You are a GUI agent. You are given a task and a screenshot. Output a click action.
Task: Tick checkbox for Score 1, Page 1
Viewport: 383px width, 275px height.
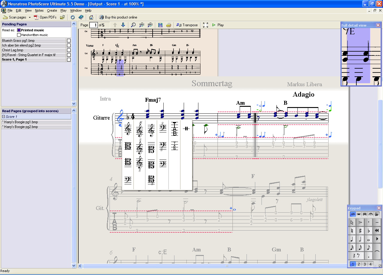(x=69, y=60)
